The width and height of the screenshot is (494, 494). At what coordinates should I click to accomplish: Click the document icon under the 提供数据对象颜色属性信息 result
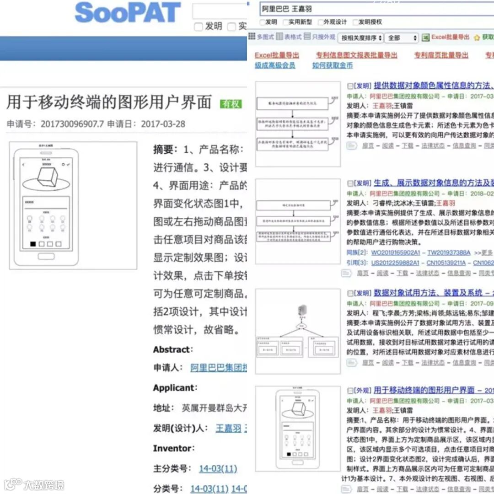tap(352, 145)
